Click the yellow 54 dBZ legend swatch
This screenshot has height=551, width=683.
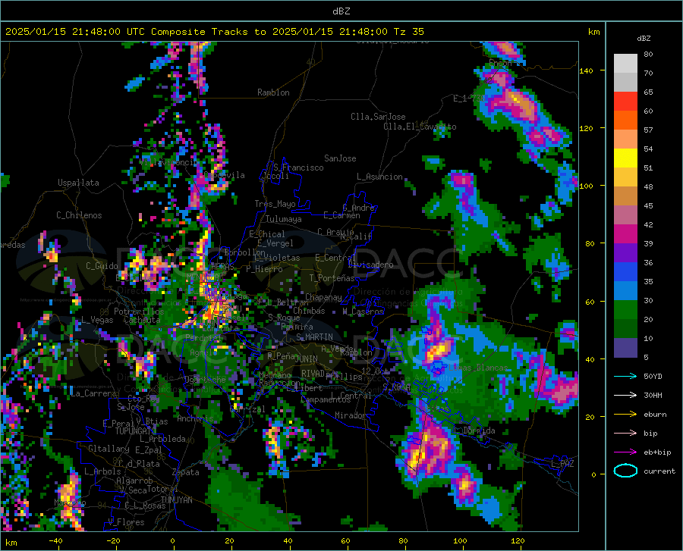[x=625, y=158]
